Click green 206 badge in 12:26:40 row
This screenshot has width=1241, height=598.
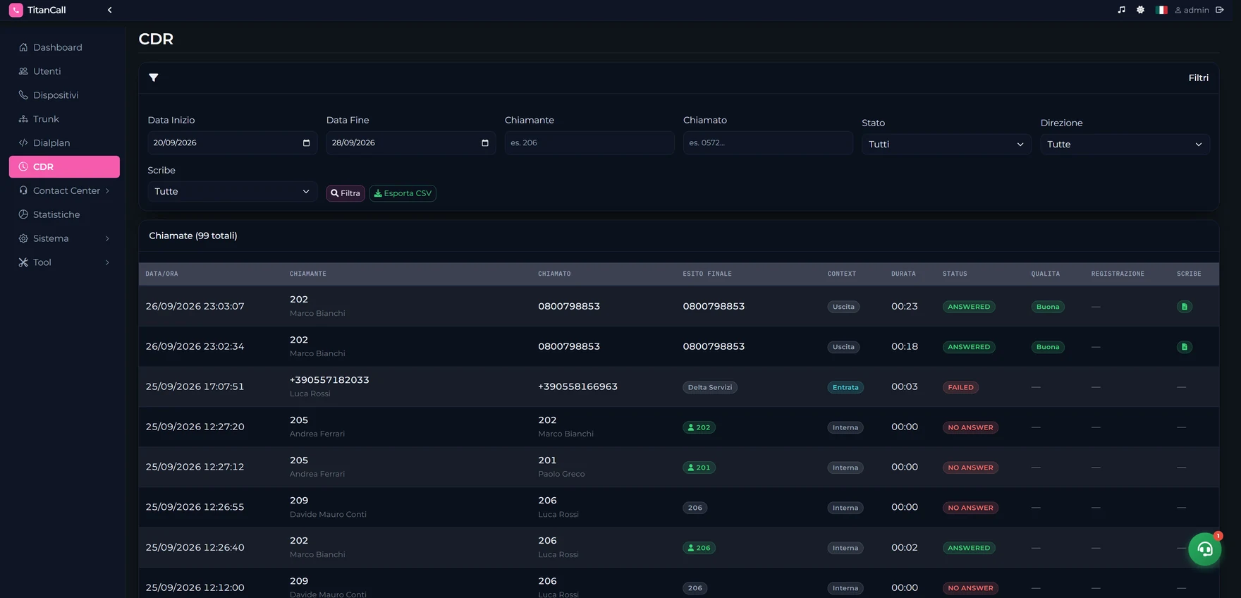pyautogui.click(x=699, y=548)
